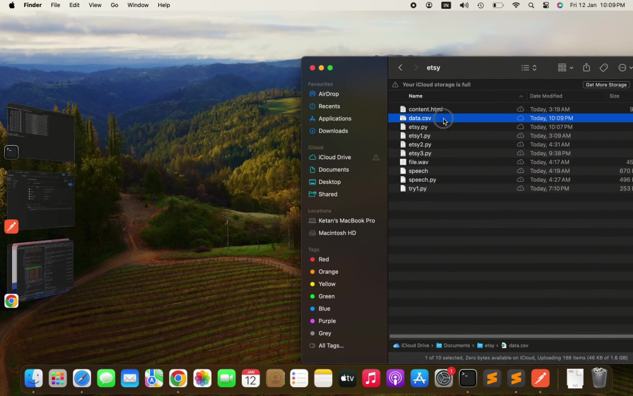
Task: Open Terminal from the Dock
Action: 468,378
